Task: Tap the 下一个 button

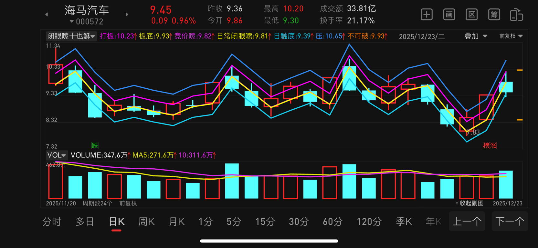Action: tap(510, 222)
